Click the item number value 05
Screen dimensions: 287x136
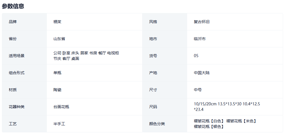pyautogui.click(x=196, y=56)
